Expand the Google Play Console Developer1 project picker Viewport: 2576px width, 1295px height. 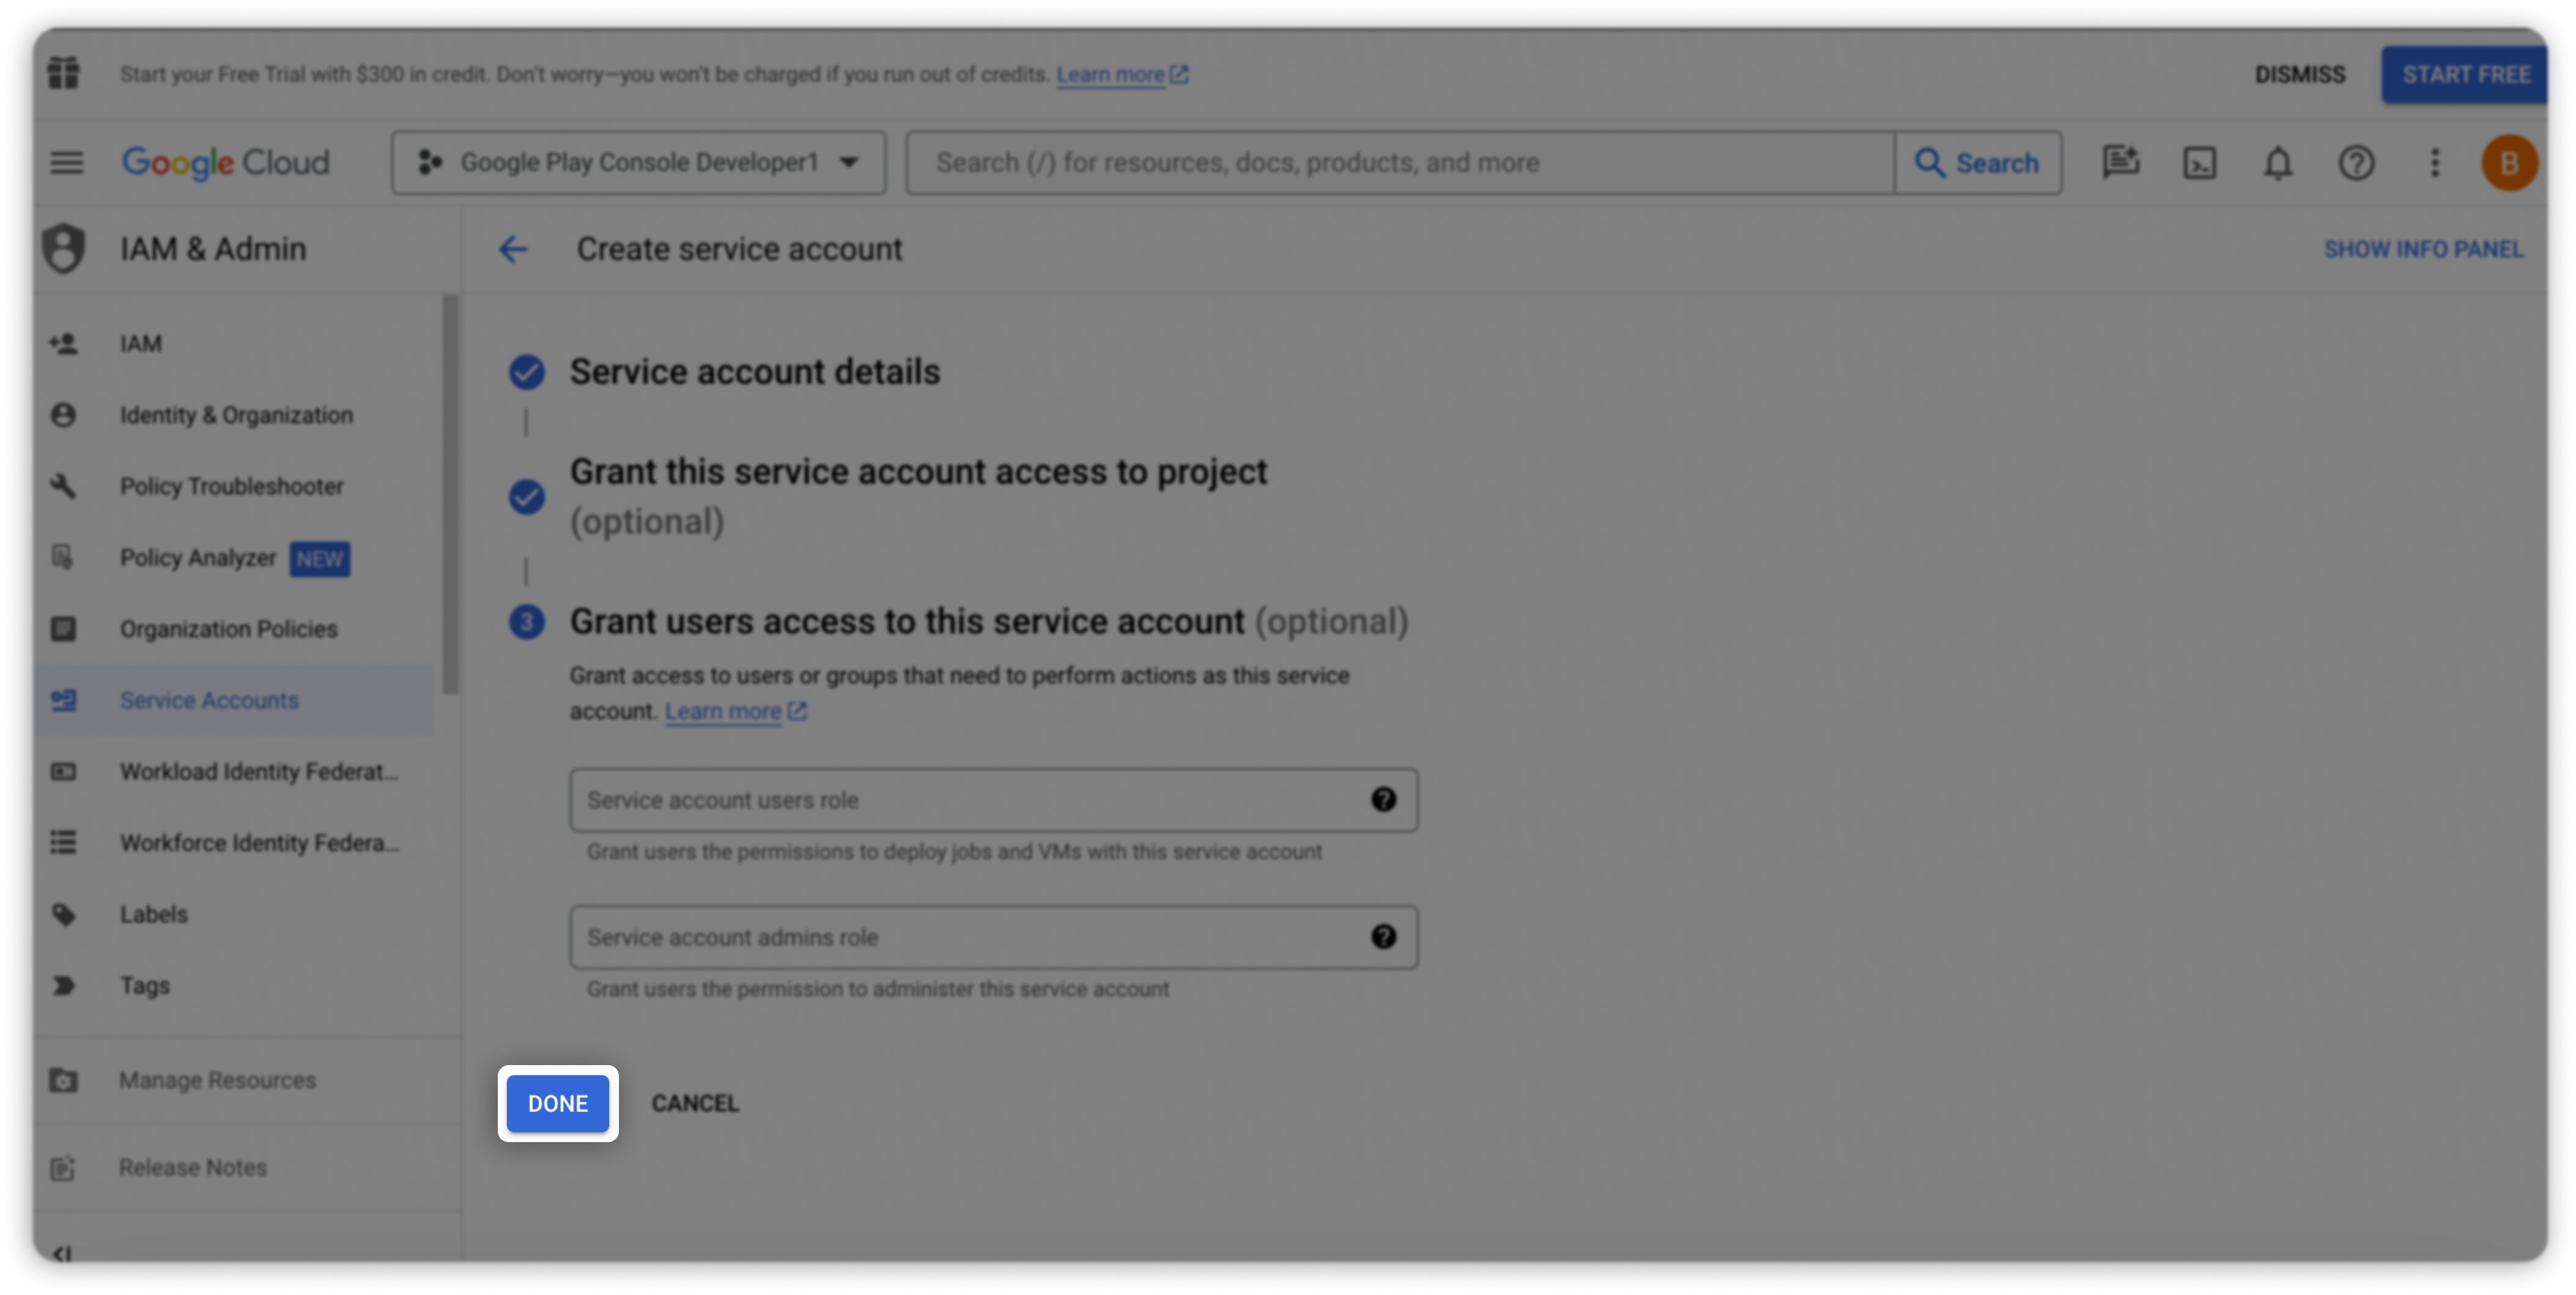point(638,162)
